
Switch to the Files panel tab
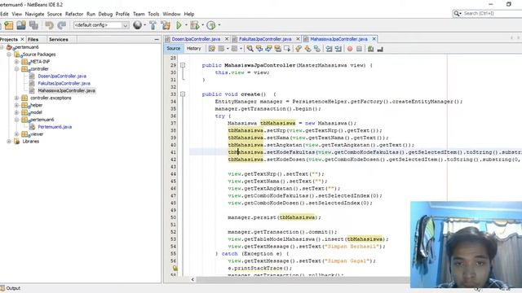point(33,39)
